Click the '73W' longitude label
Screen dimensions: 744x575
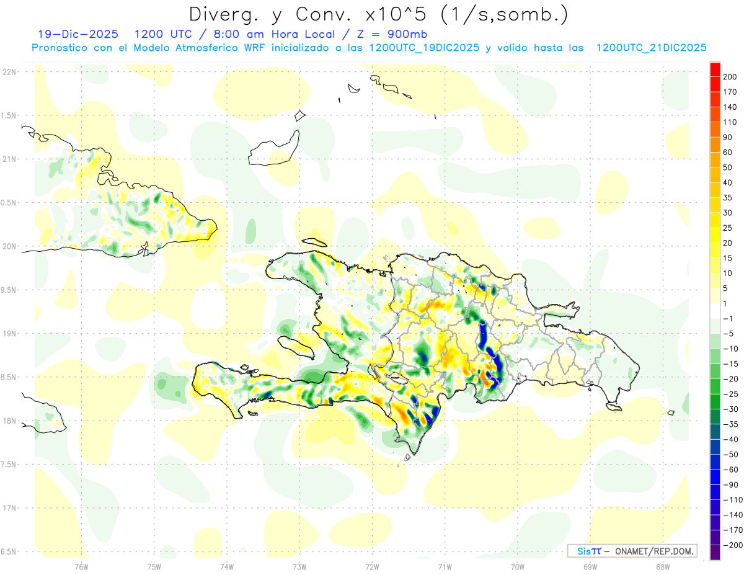click(x=299, y=566)
